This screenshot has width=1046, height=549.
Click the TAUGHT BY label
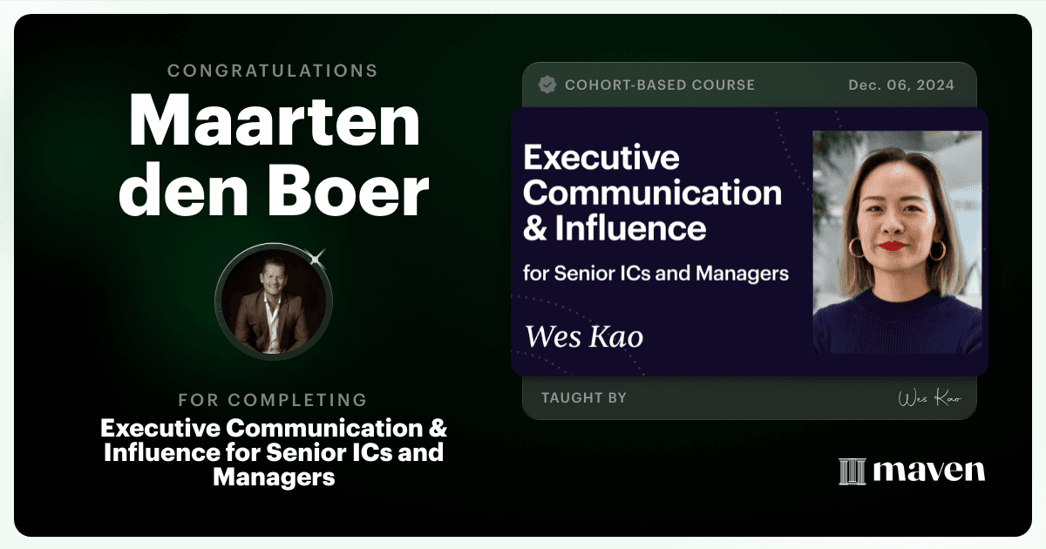[x=584, y=397]
